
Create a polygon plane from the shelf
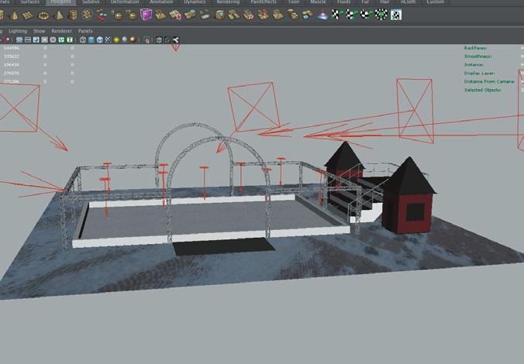point(28,15)
